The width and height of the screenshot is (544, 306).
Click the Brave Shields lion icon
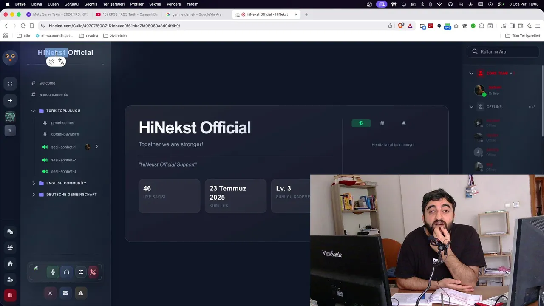[x=400, y=26]
